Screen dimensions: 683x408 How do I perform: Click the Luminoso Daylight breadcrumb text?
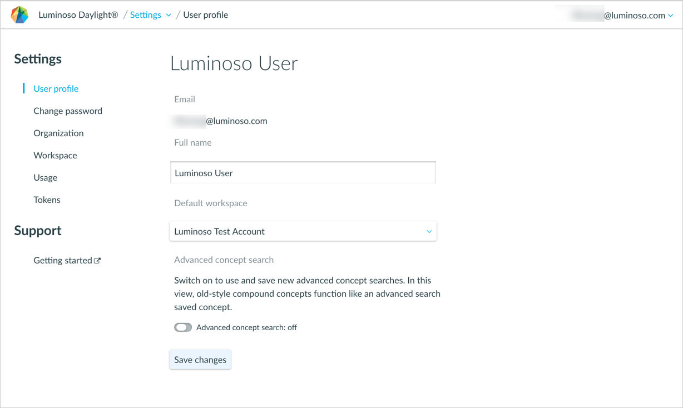pyautogui.click(x=78, y=15)
